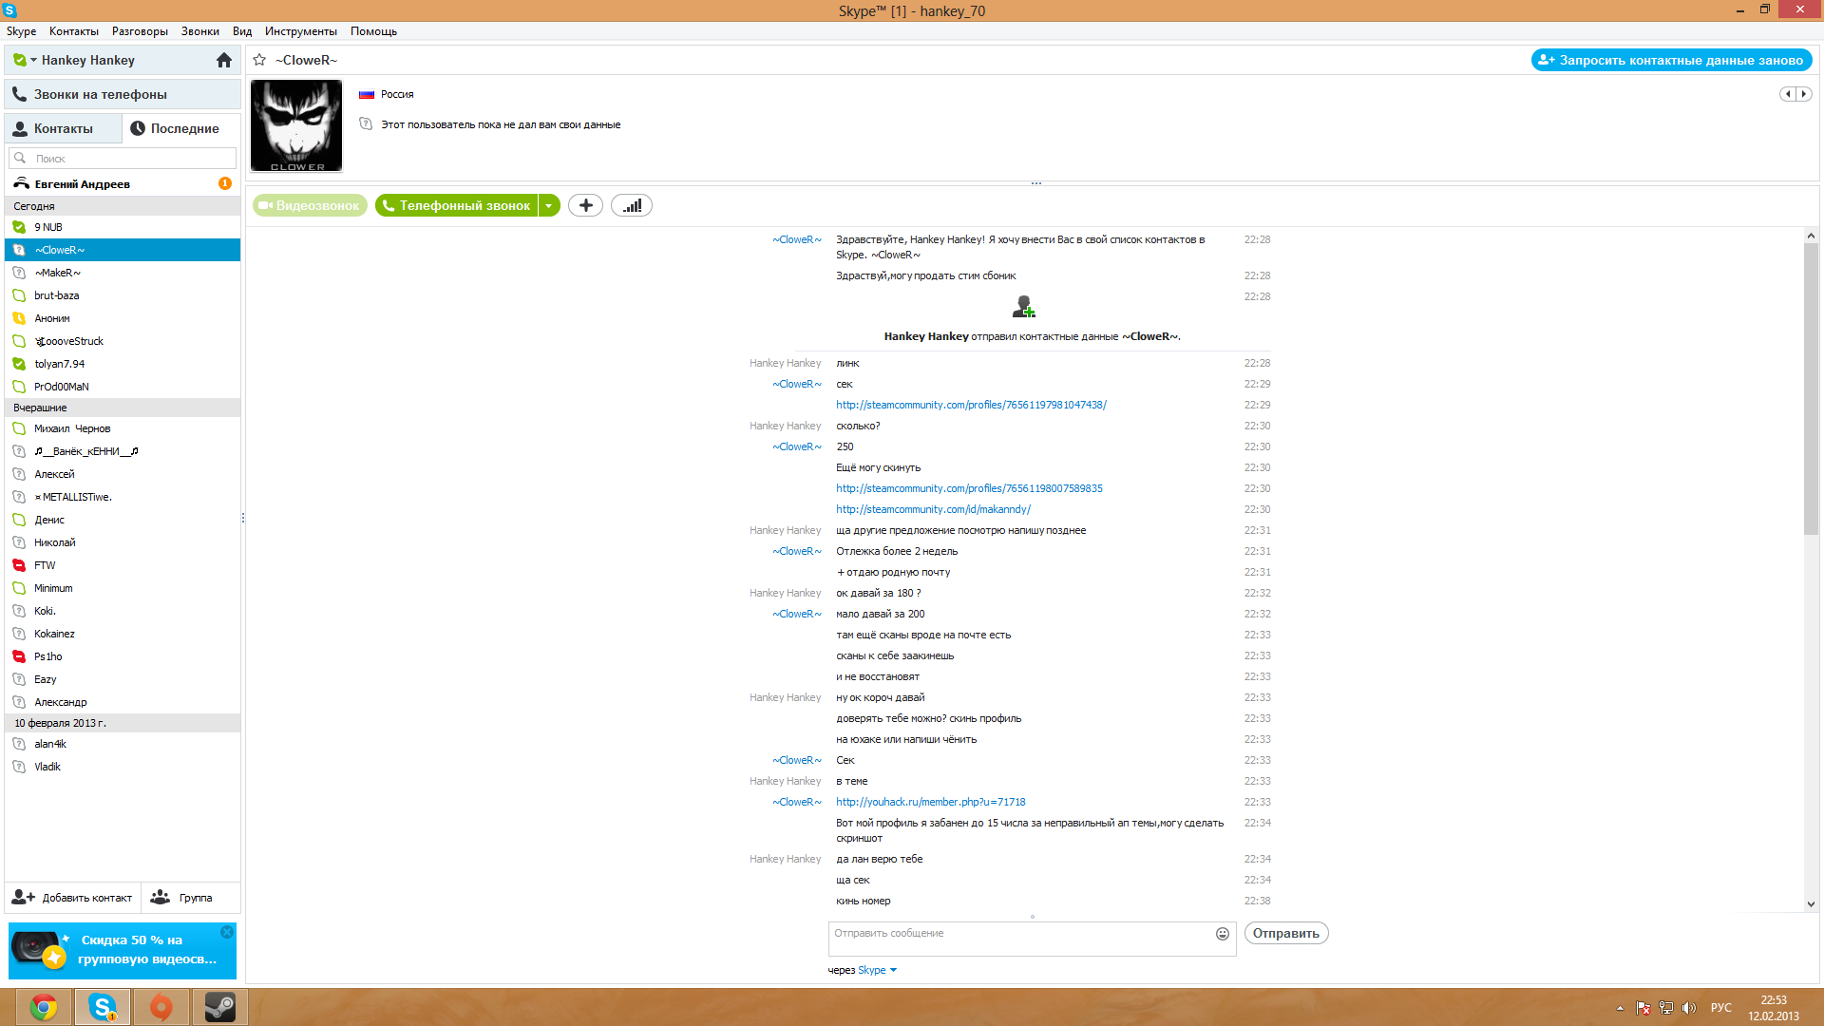Image resolution: width=1824 pixels, height=1026 pixels.
Task: Click the favorite star next to ~CloweR~
Action: pyautogui.click(x=259, y=60)
